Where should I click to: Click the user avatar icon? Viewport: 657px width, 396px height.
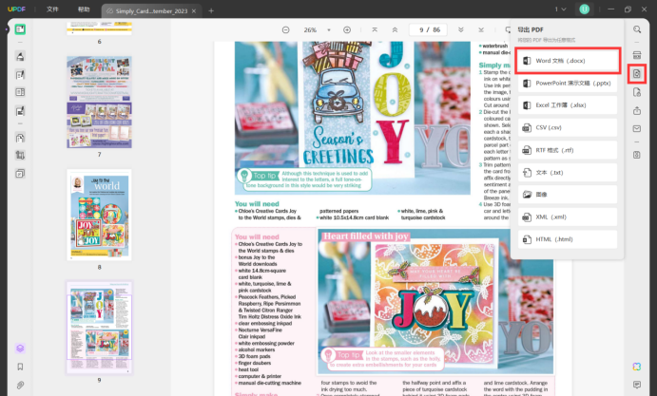point(584,9)
